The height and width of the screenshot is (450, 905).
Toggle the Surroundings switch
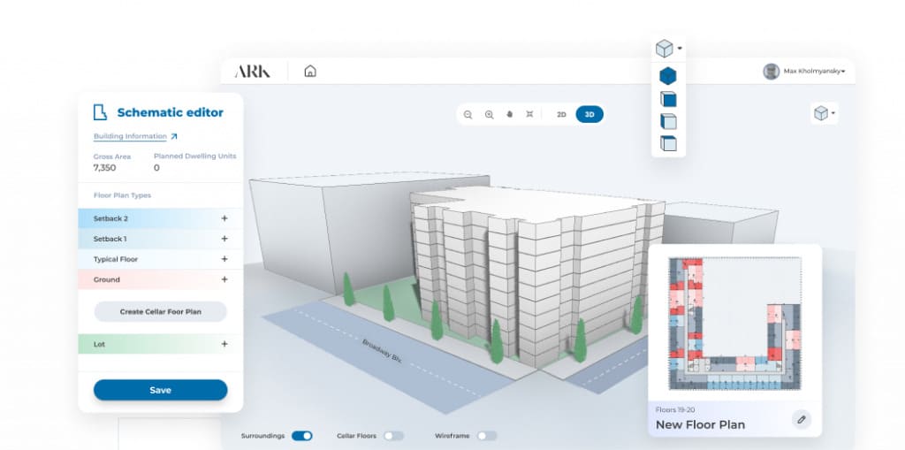click(x=302, y=436)
